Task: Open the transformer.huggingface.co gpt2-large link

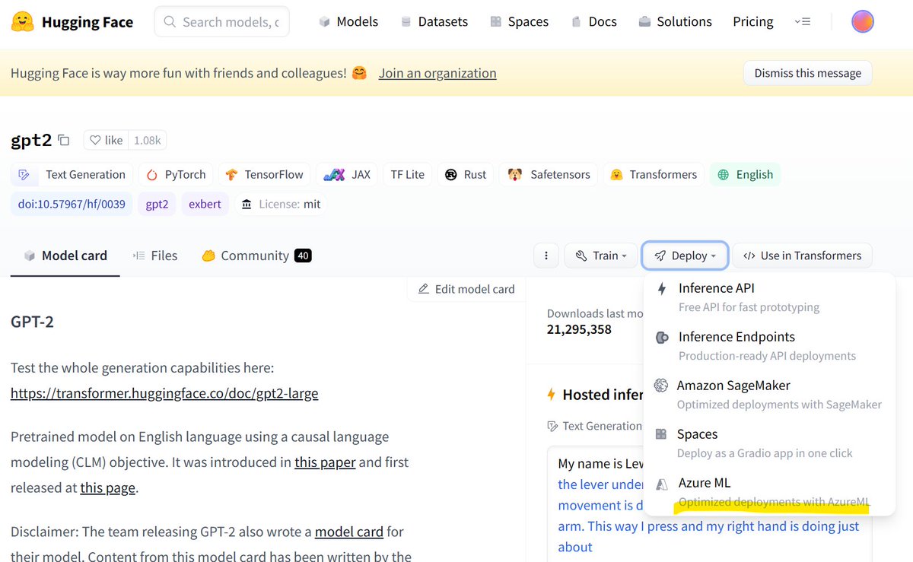Action: (x=164, y=393)
